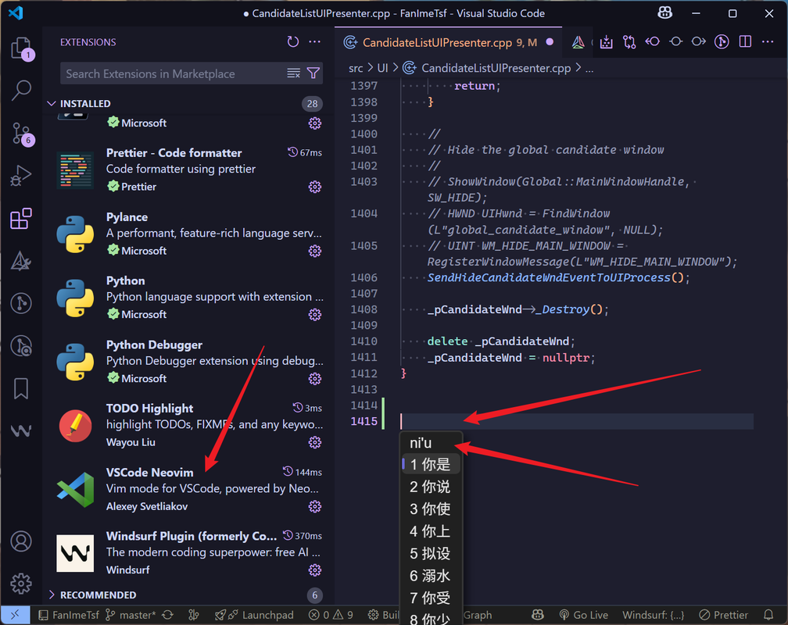Open the Run and Debug view
The image size is (788, 625).
pos(21,176)
